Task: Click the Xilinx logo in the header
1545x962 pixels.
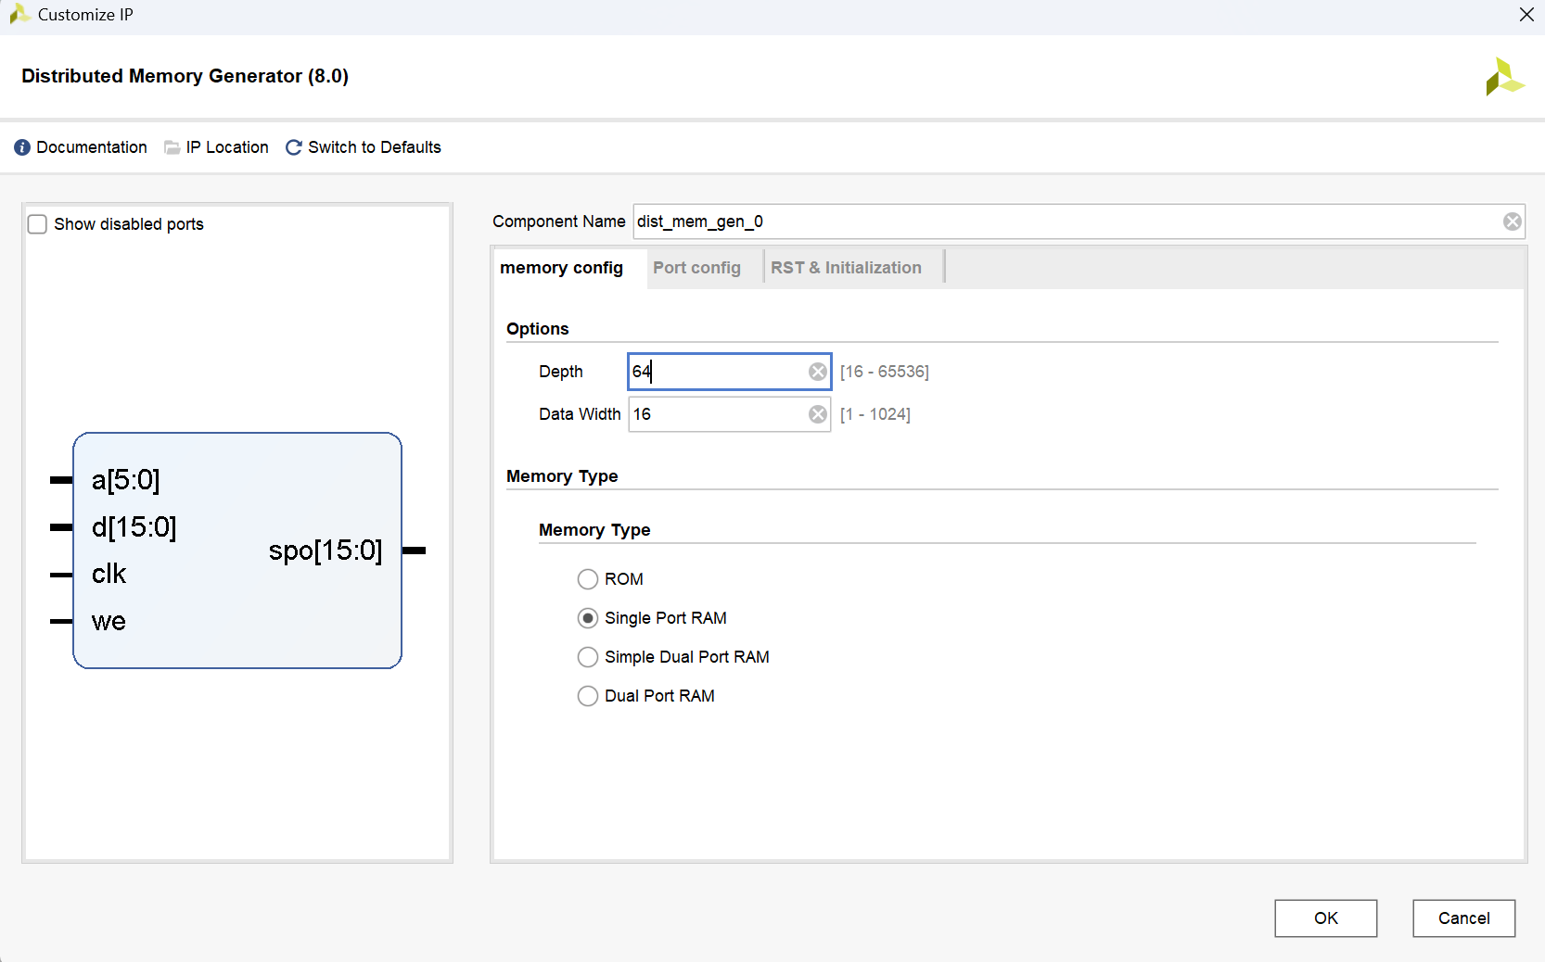Action: coord(1503,77)
